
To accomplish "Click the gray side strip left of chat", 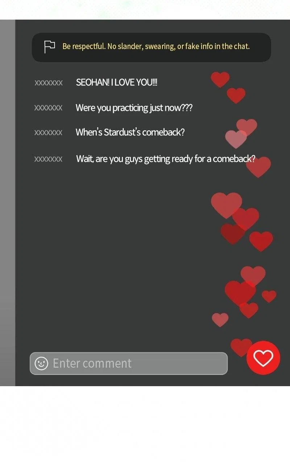I will tap(8, 203).
